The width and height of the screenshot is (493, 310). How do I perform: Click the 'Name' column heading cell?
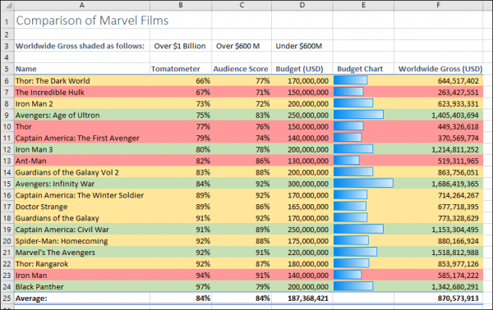click(x=81, y=69)
